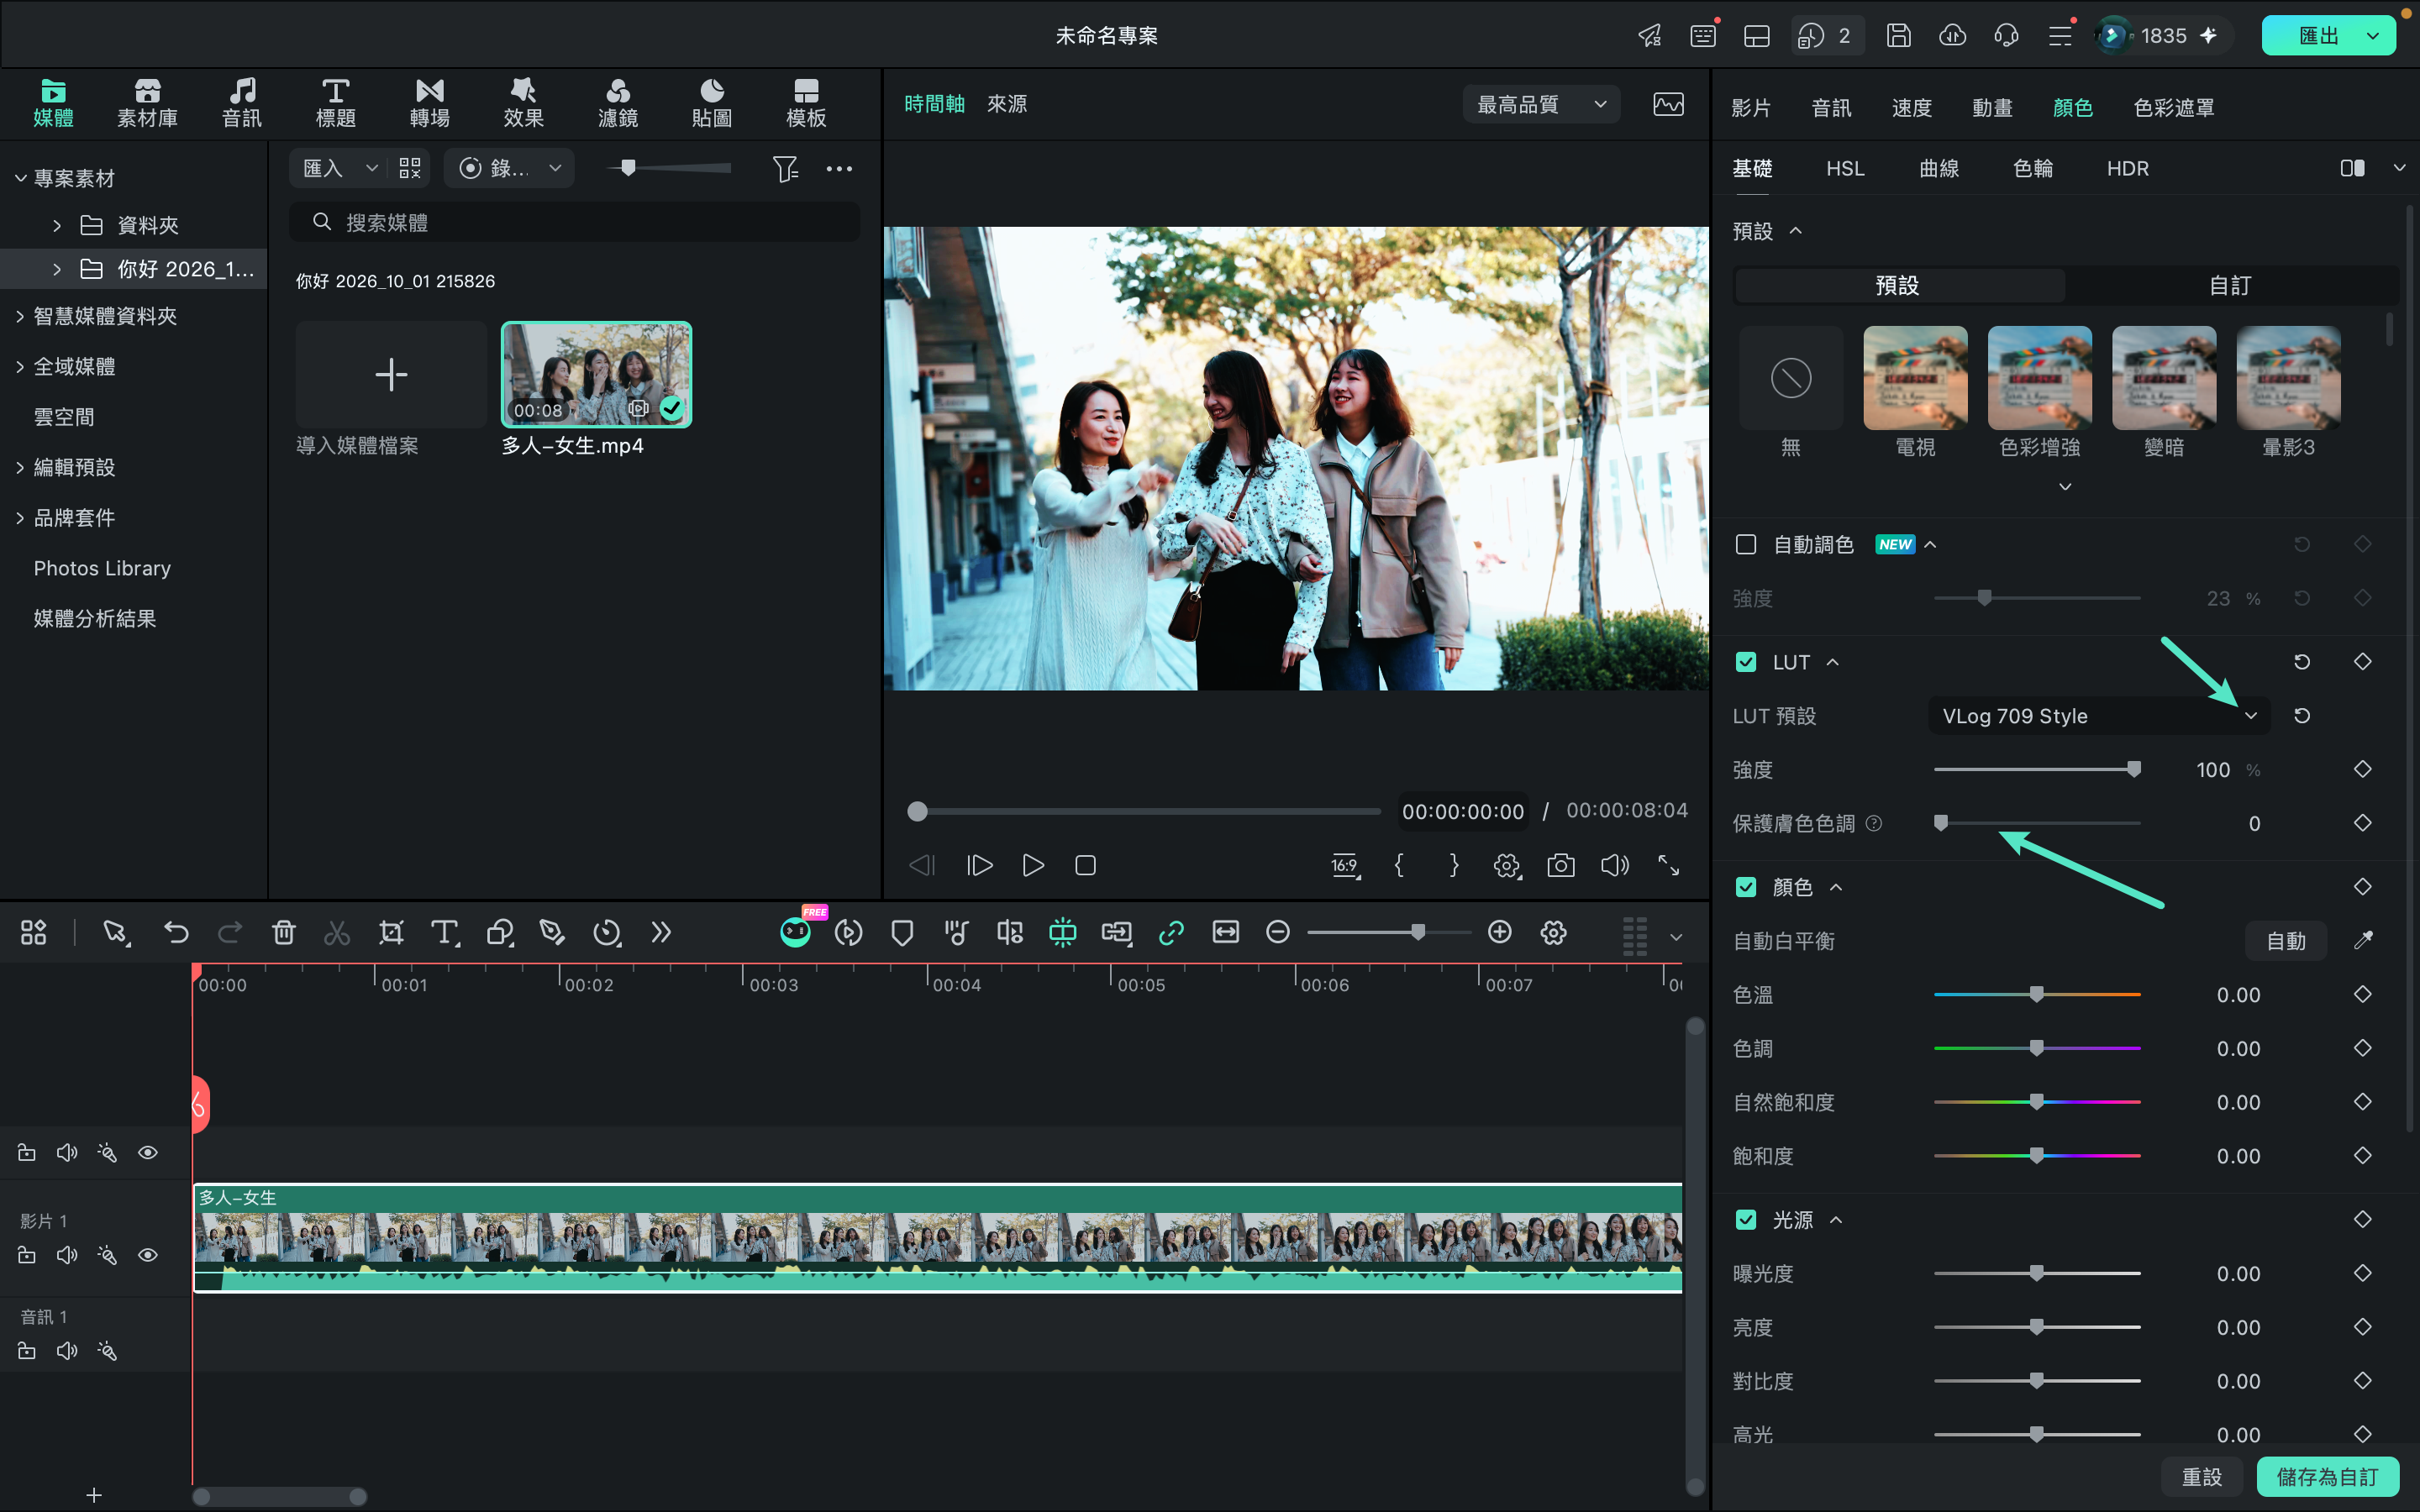Expand more presets with the chevron below thumbnails
The width and height of the screenshot is (2420, 1512).
tap(2065, 487)
